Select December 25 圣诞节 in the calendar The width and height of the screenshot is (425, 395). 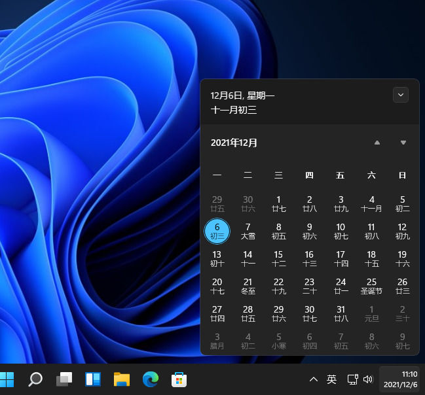pos(371,286)
